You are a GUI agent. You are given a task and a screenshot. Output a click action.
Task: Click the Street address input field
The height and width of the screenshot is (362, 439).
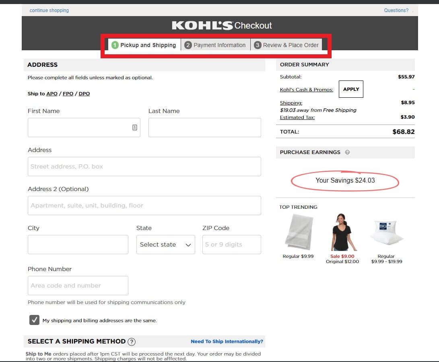[144, 166]
